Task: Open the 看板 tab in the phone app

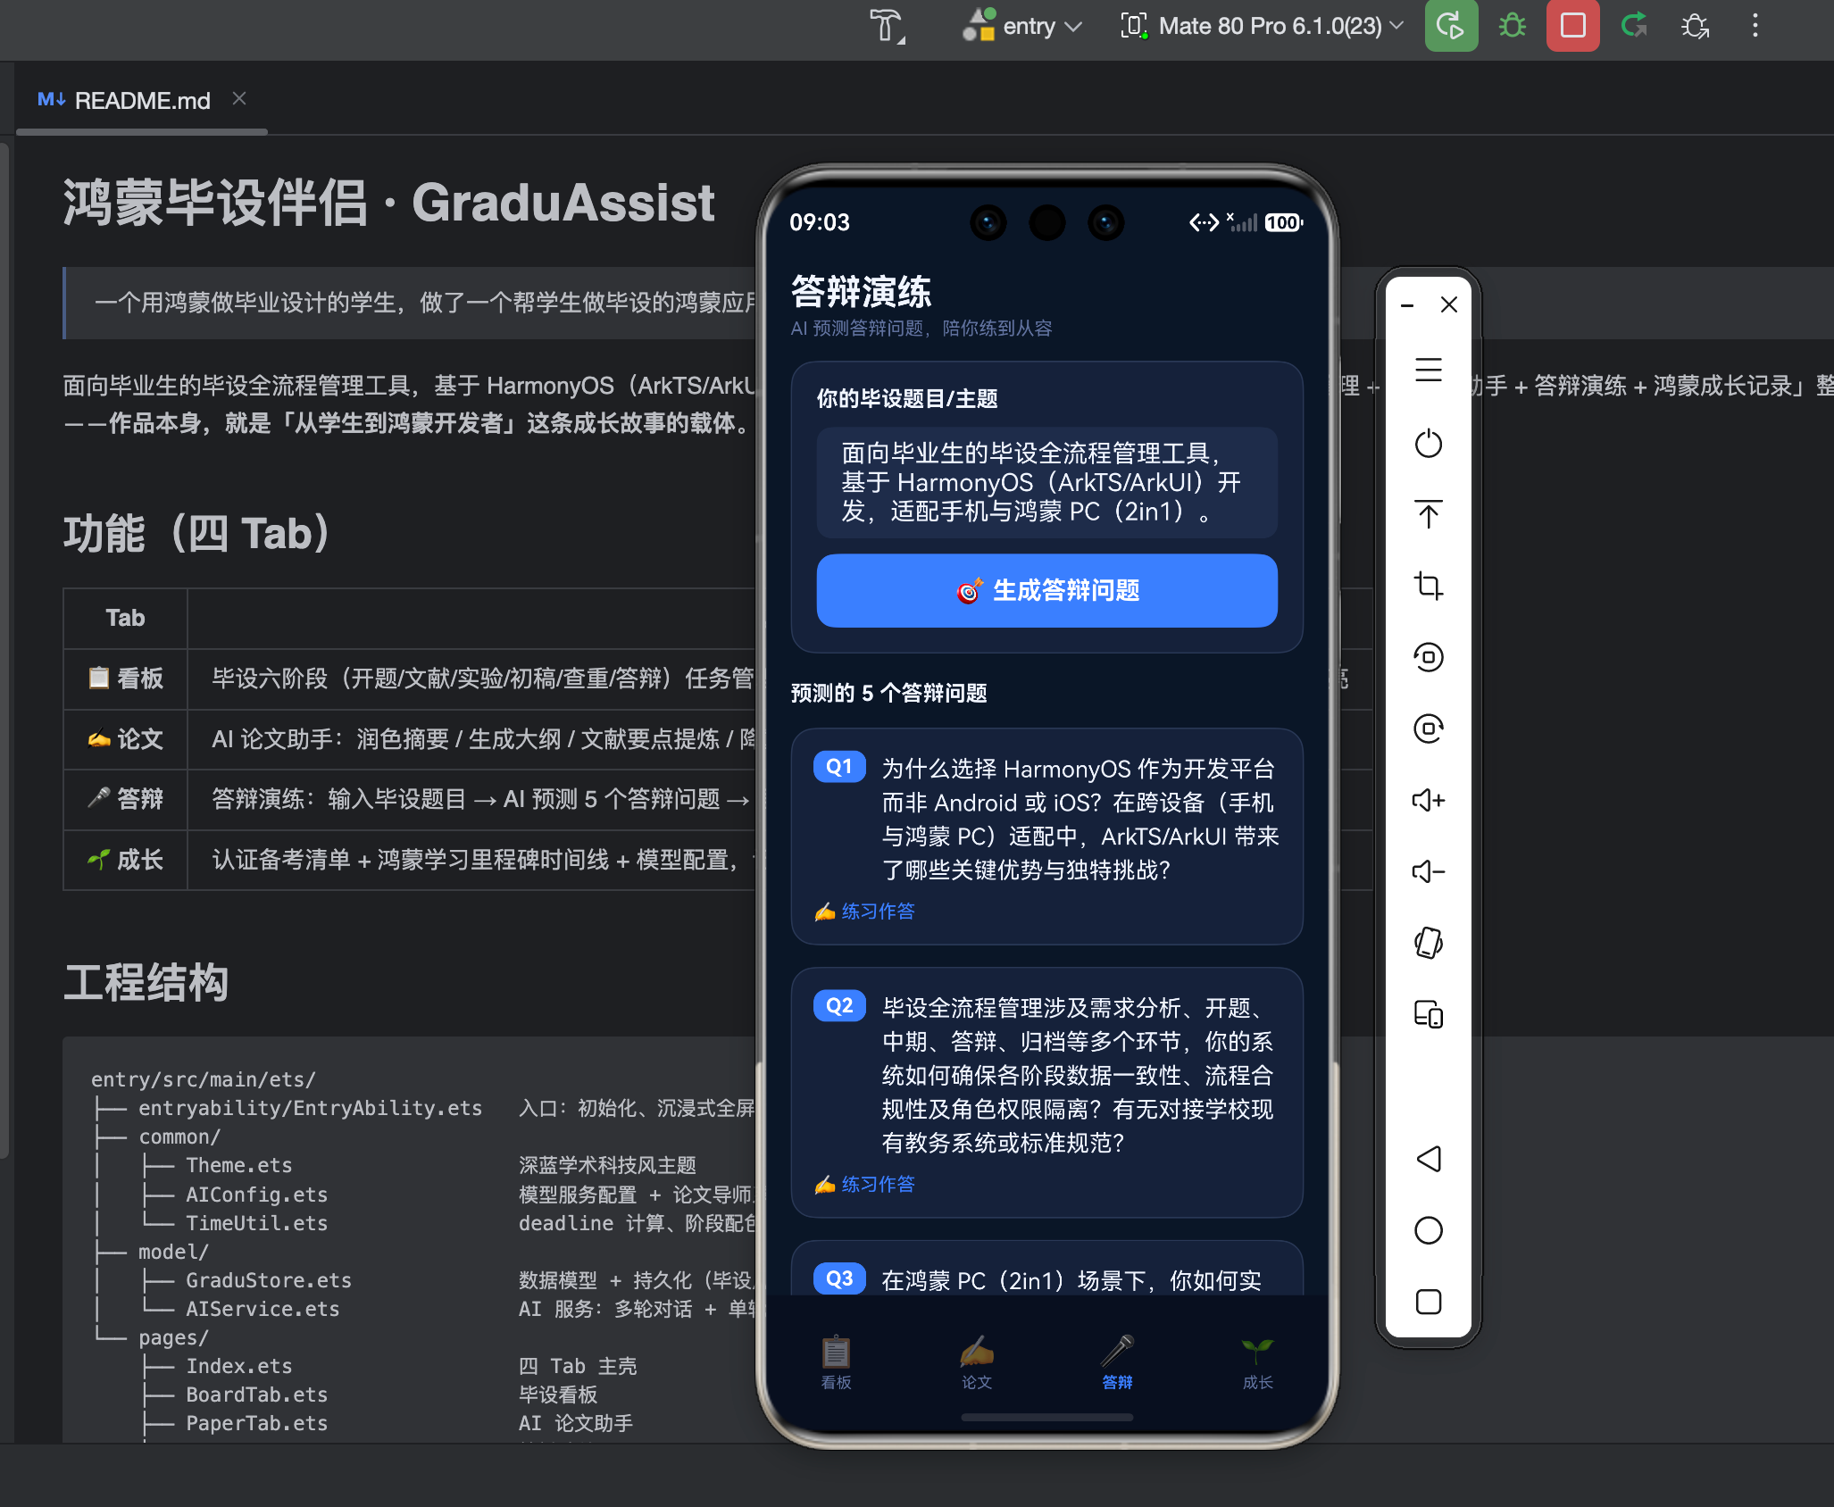Action: [x=836, y=1362]
